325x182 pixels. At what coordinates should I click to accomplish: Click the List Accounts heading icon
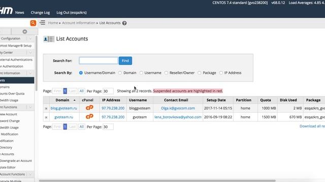point(49,39)
